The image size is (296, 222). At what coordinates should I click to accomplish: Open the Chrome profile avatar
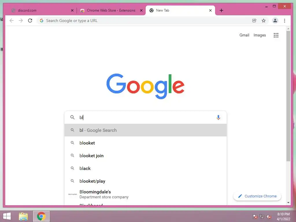click(275, 21)
